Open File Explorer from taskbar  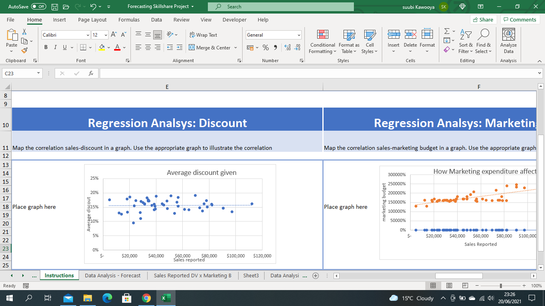tap(87, 298)
